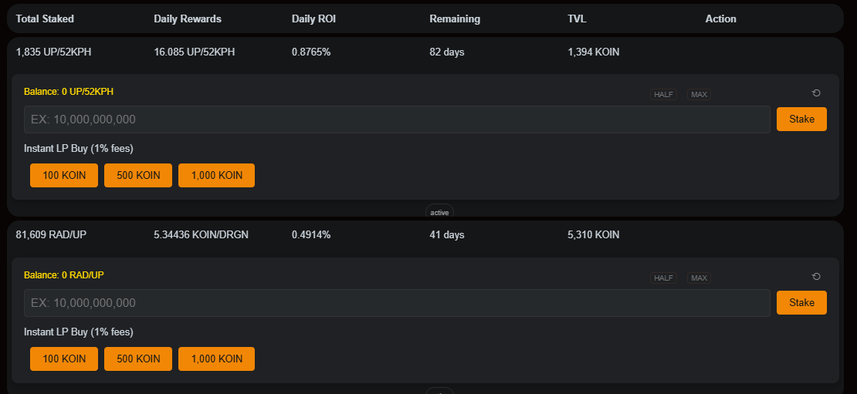Click the 41 days remaining value
Image resolution: width=857 pixels, height=394 pixels.
tap(447, 234)
